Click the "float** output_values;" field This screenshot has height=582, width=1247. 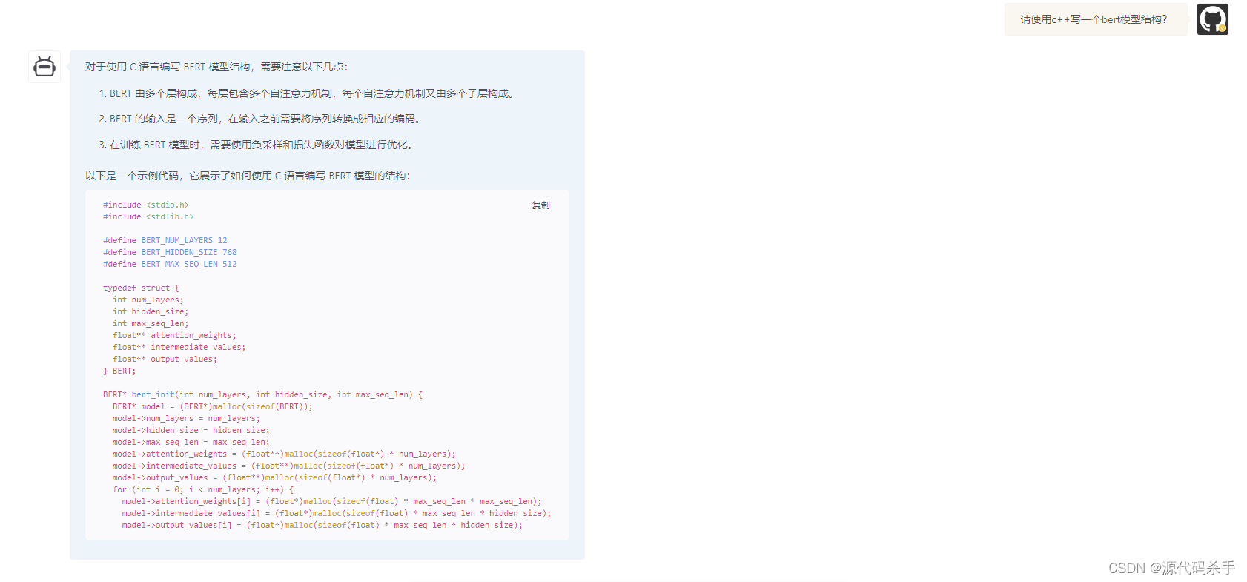pos(165,359)
